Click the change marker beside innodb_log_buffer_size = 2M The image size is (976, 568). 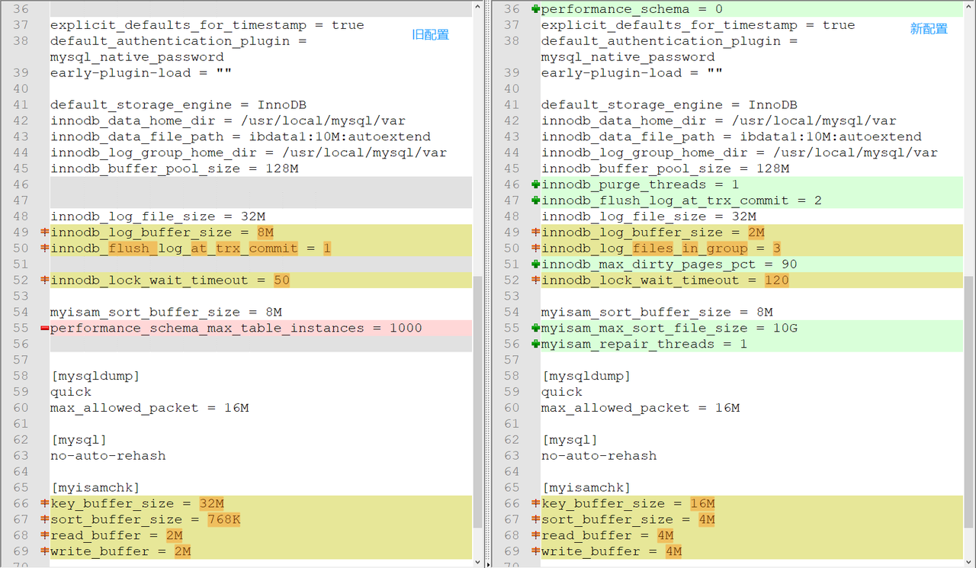[x=536, y=233]
